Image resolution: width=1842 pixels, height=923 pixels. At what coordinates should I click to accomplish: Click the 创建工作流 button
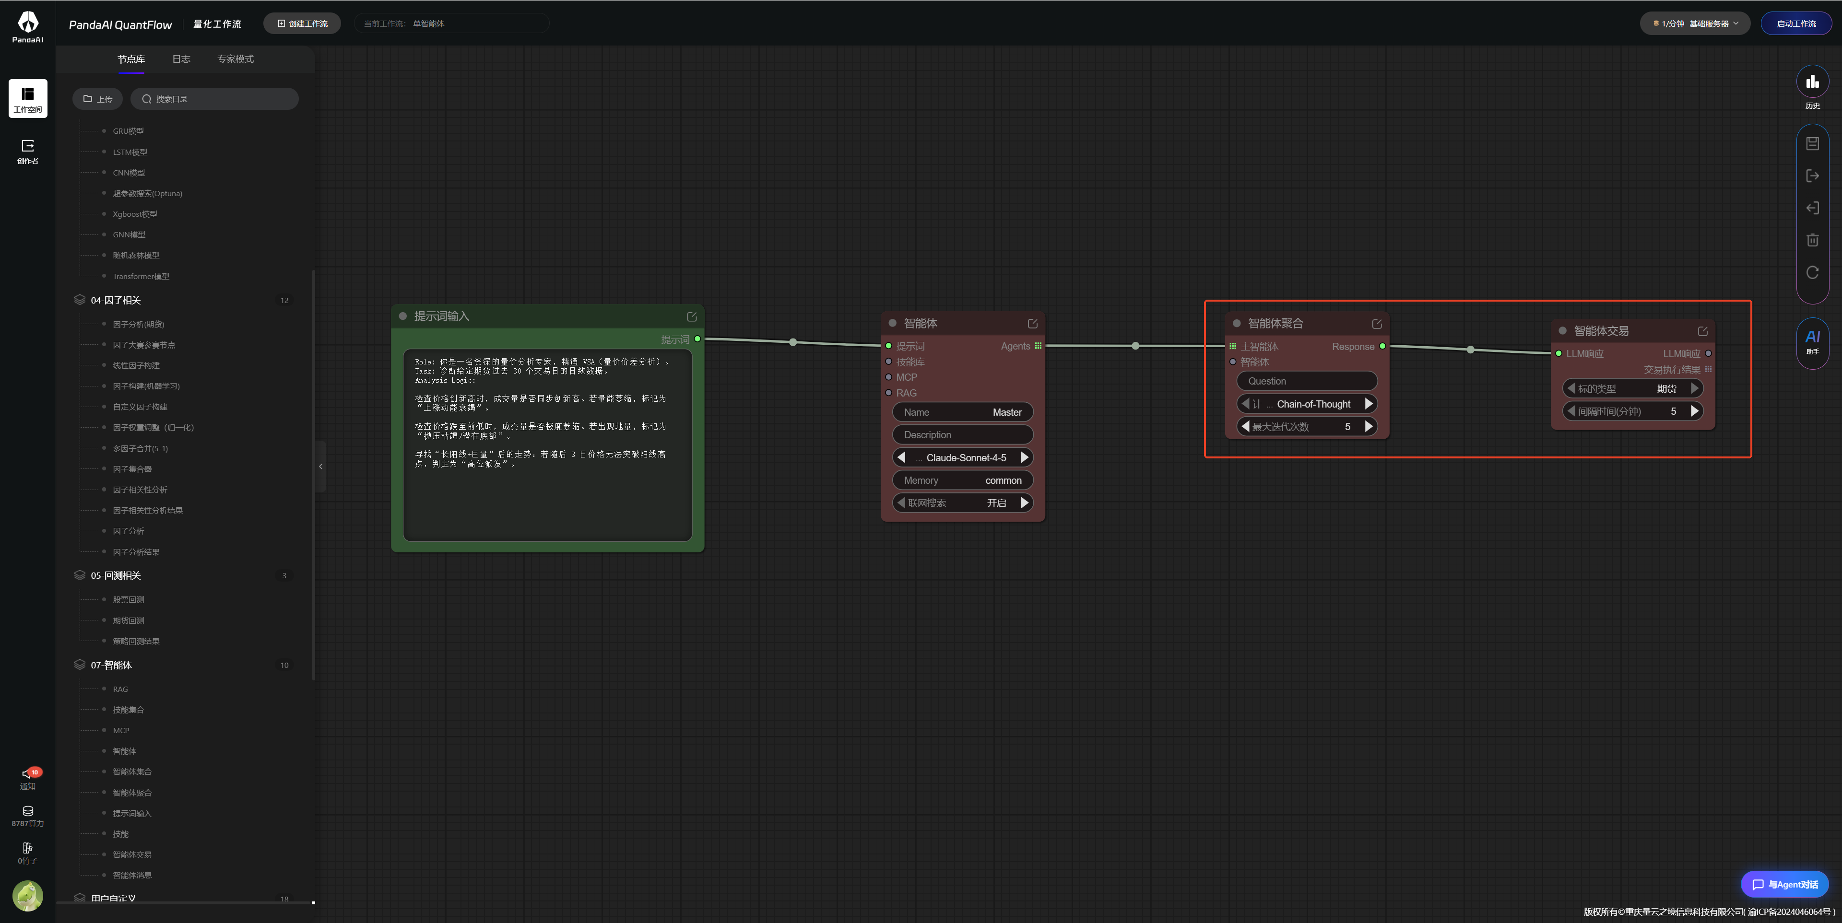302,23
